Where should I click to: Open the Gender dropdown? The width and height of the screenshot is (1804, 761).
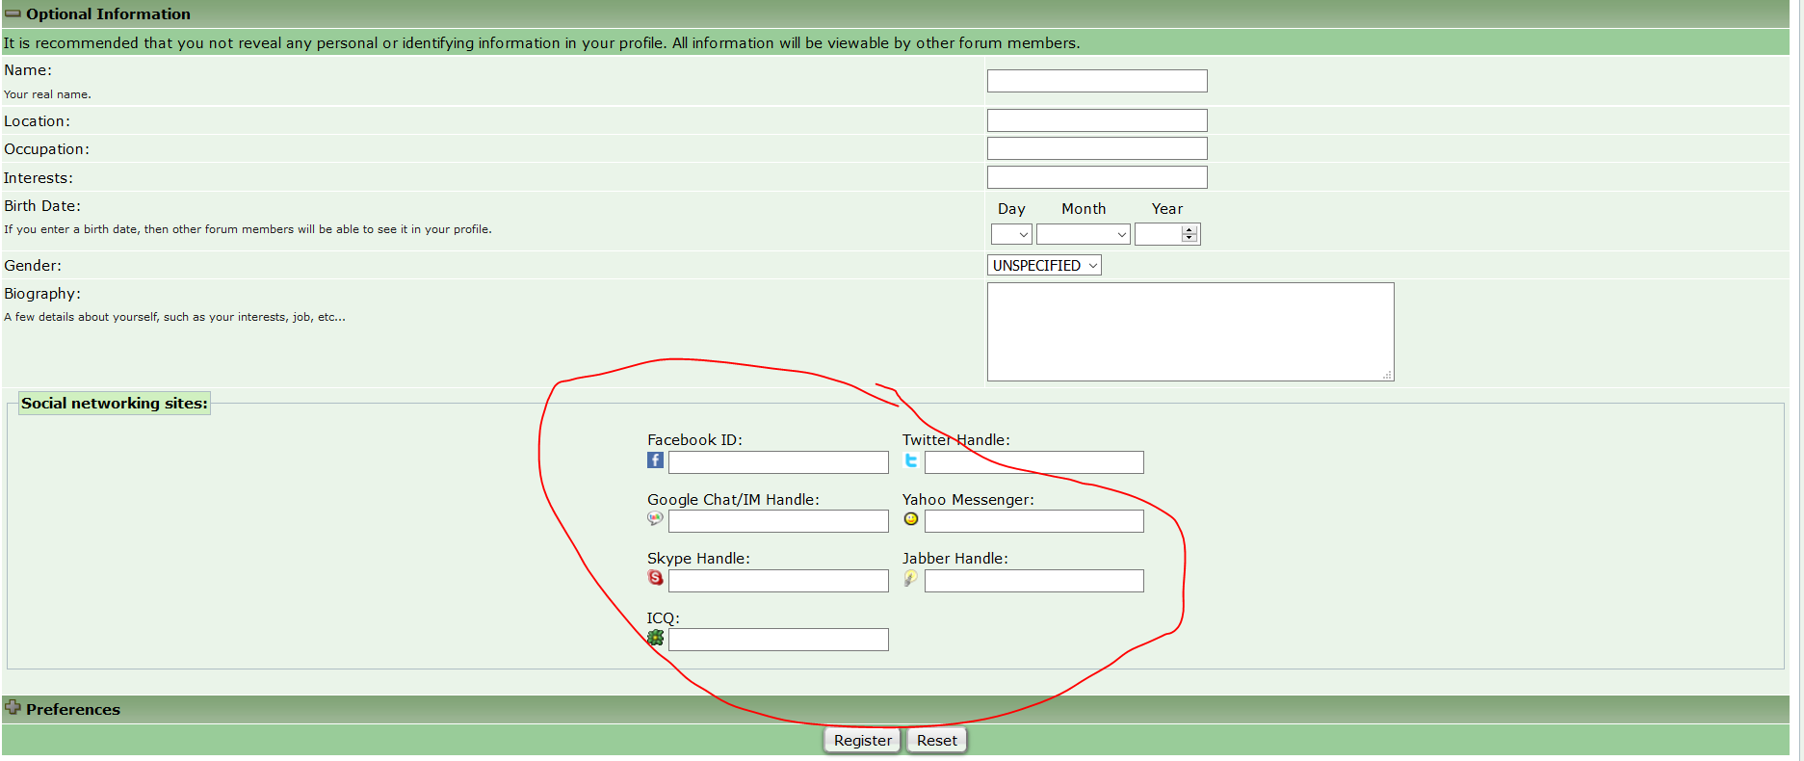point(1044,266)
